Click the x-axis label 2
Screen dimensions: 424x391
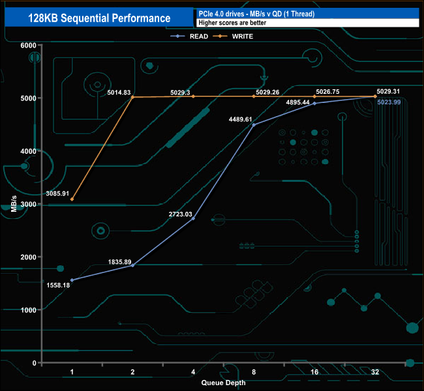132,372
